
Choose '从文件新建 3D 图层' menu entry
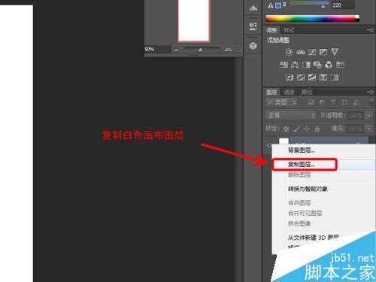314,237
